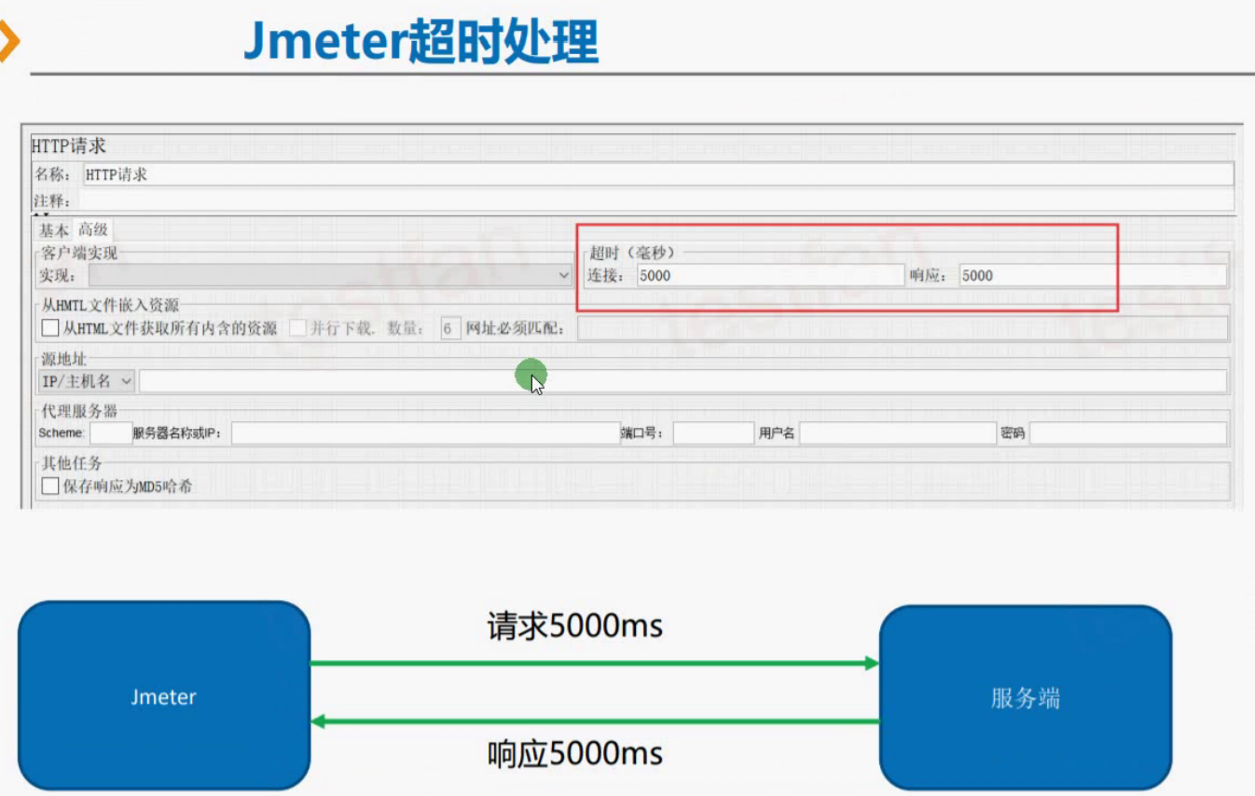Enable 保存响应为MD5哈希 checkbox
Viewport: 1255px width, 796px height.
(x=50, y=486)
